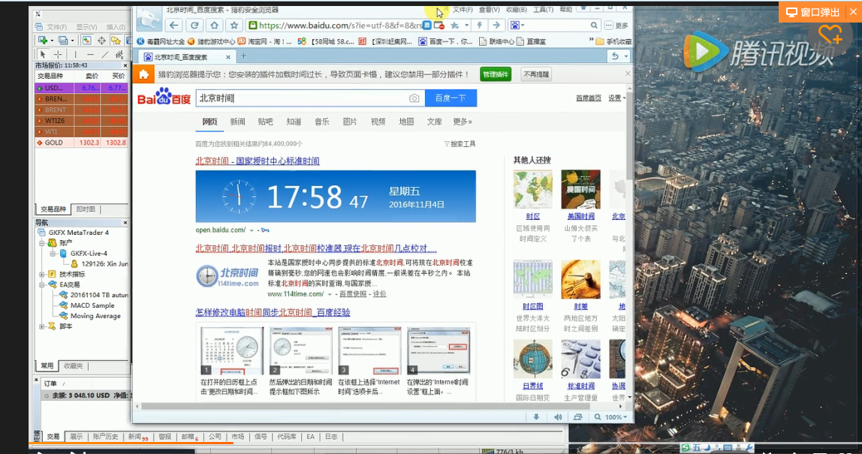This screenshot has height=454, width=862.
Task: Open the zoom 100% dropdown
Action: pos(615,417)
